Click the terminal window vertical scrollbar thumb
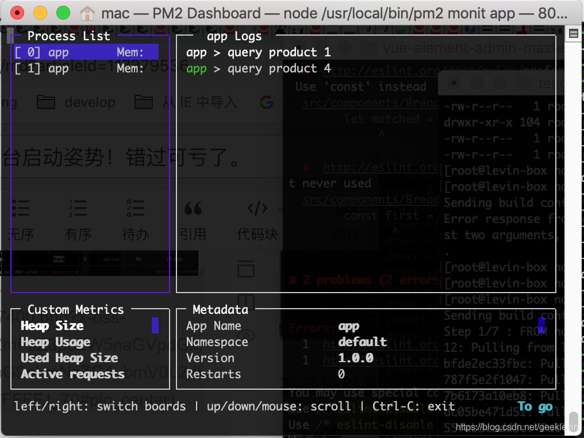This screenshot has width=584, height=438. (x=574, y=420)
